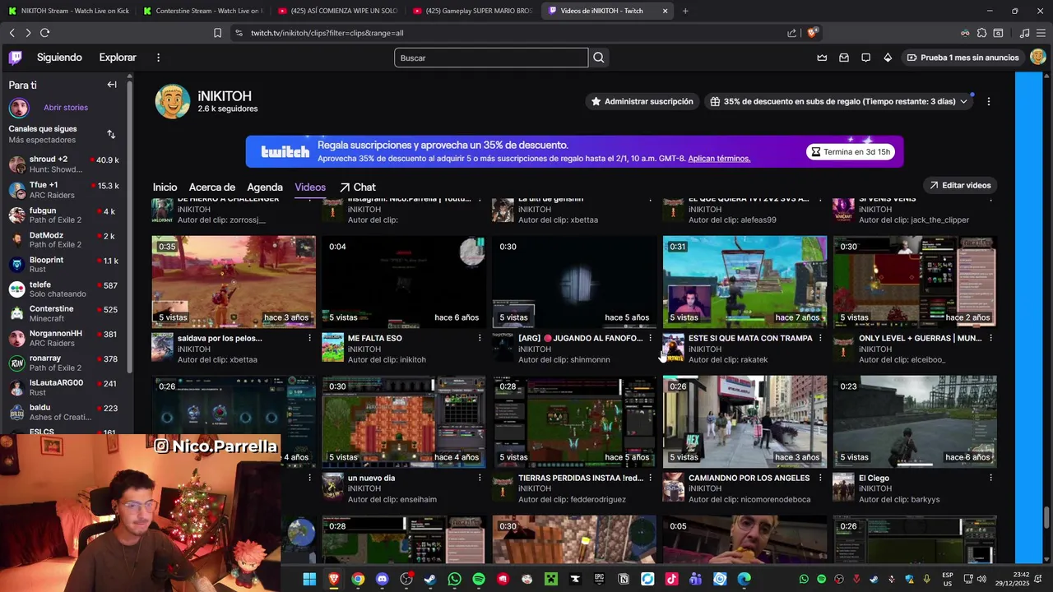Close the Videos de iNIKITOH browser tab

click(665, 11)
